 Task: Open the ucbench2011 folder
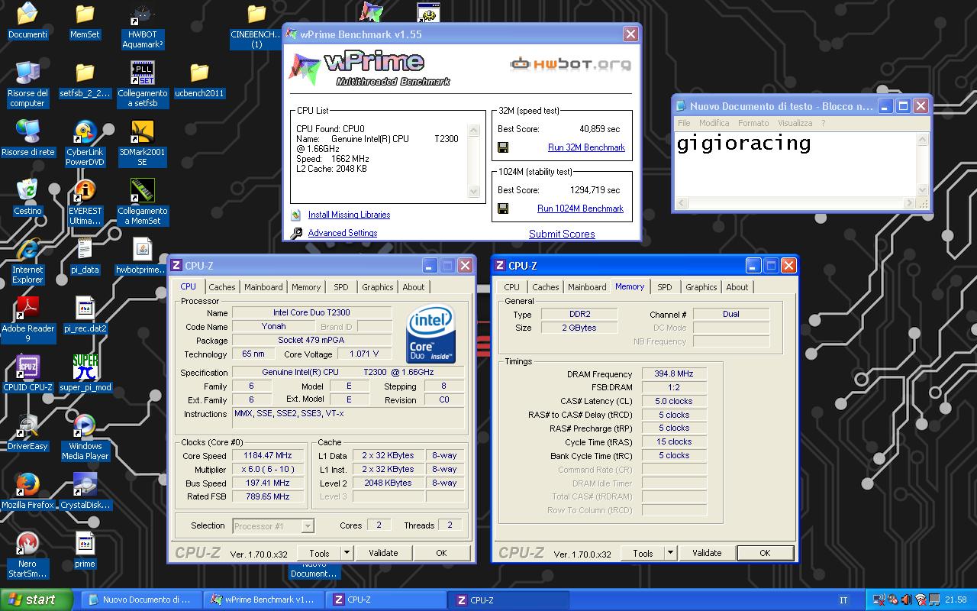[x=199, y=79]
